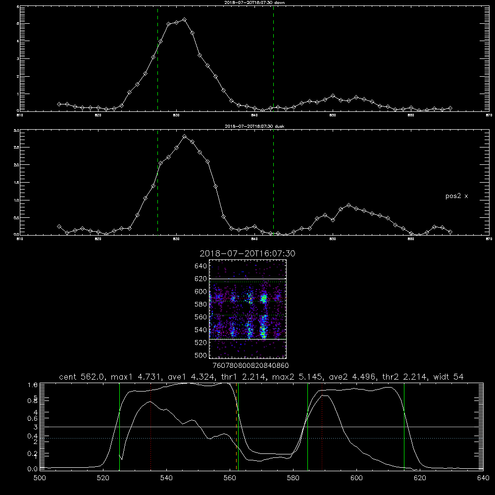Viewport: 495px width, 495px height.
Task: Click the '580' label on heatmap y-axis
Action: pos(201,304)
